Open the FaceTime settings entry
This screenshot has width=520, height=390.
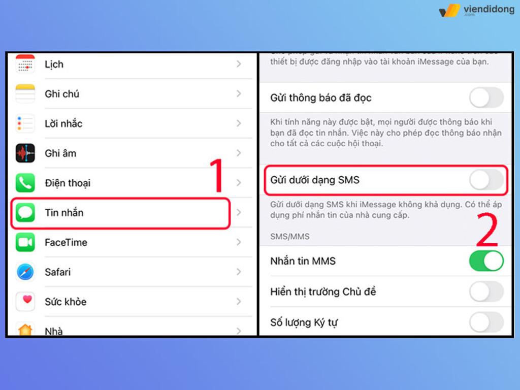click(x=66, y=242)
